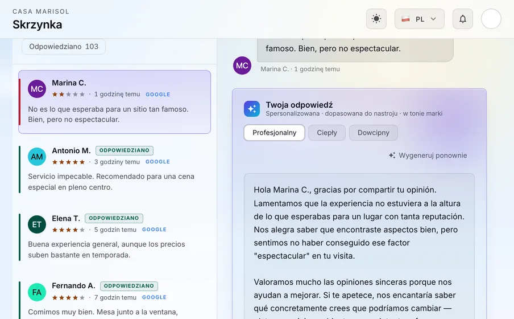Screen dimensions: 514x319
Task: Click subtitle 'Spersonalizowana · dopasowana do nastroju'
Action: coord(331,113)
